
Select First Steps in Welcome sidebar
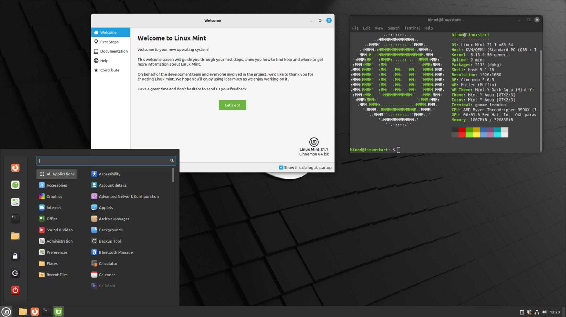[x=109, y=41]
